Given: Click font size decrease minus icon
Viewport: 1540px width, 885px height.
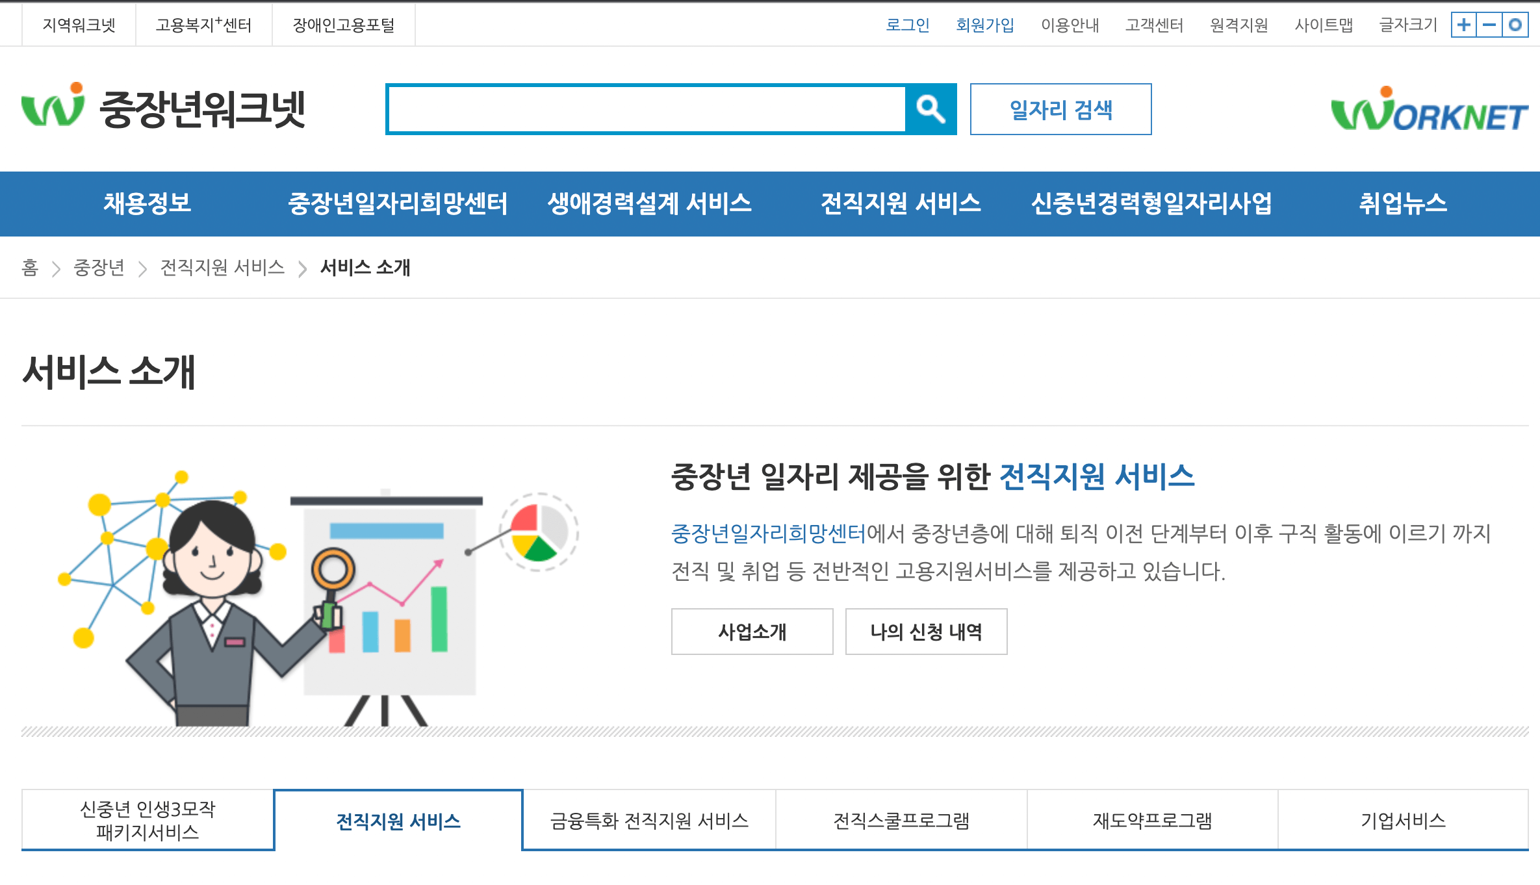Looking at the screenshot, I should [1489, 25].
